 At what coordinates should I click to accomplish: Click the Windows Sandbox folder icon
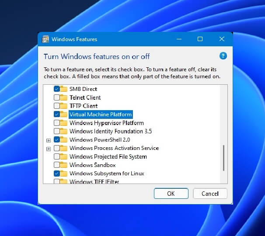coord(63,165)
